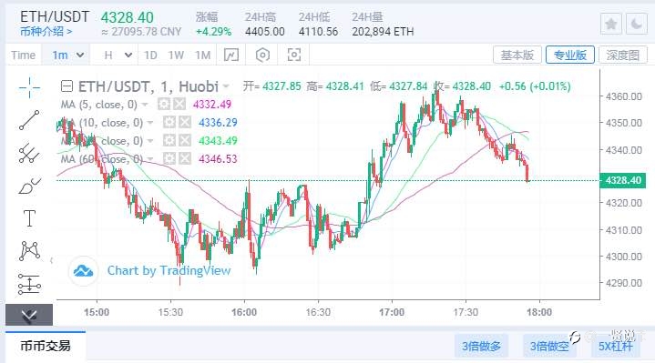The height and width of the screenshot is (363, 655).
Task: Click the fullscreen capture icon
Action: [294, 55]
